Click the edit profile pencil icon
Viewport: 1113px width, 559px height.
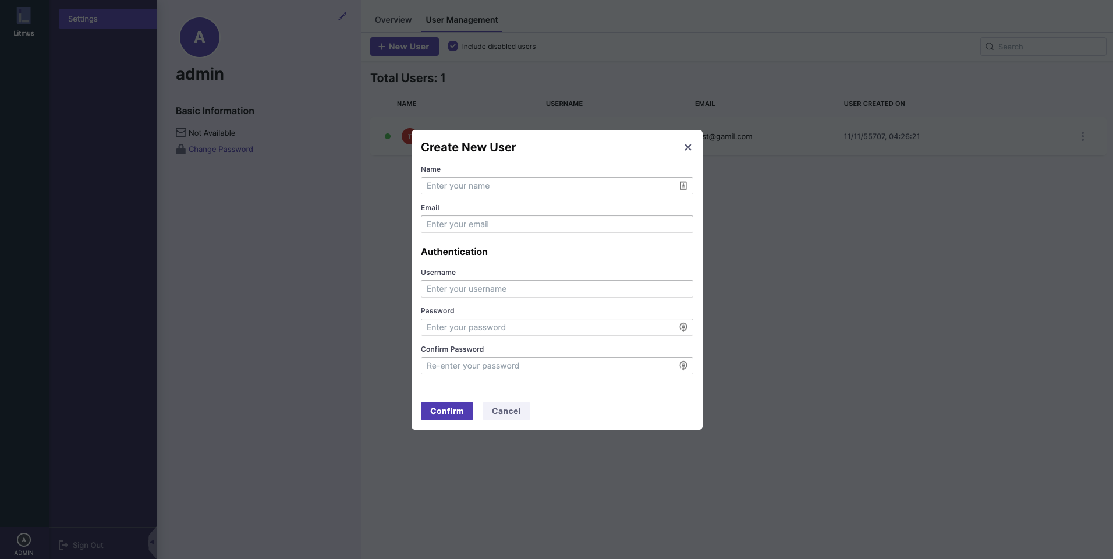(342, 16)
